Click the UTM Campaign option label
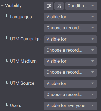Viewport: 101px width, 111px height. [x=25, y=39]
